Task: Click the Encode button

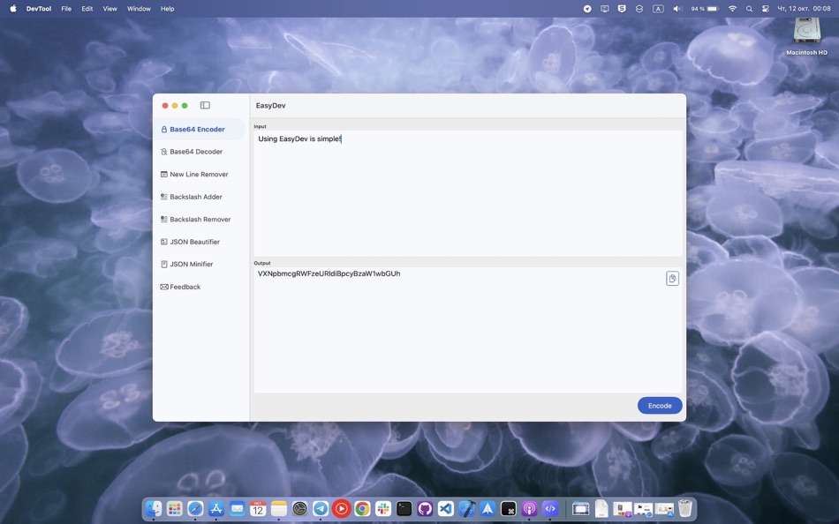Action: (x=659, y=405)
